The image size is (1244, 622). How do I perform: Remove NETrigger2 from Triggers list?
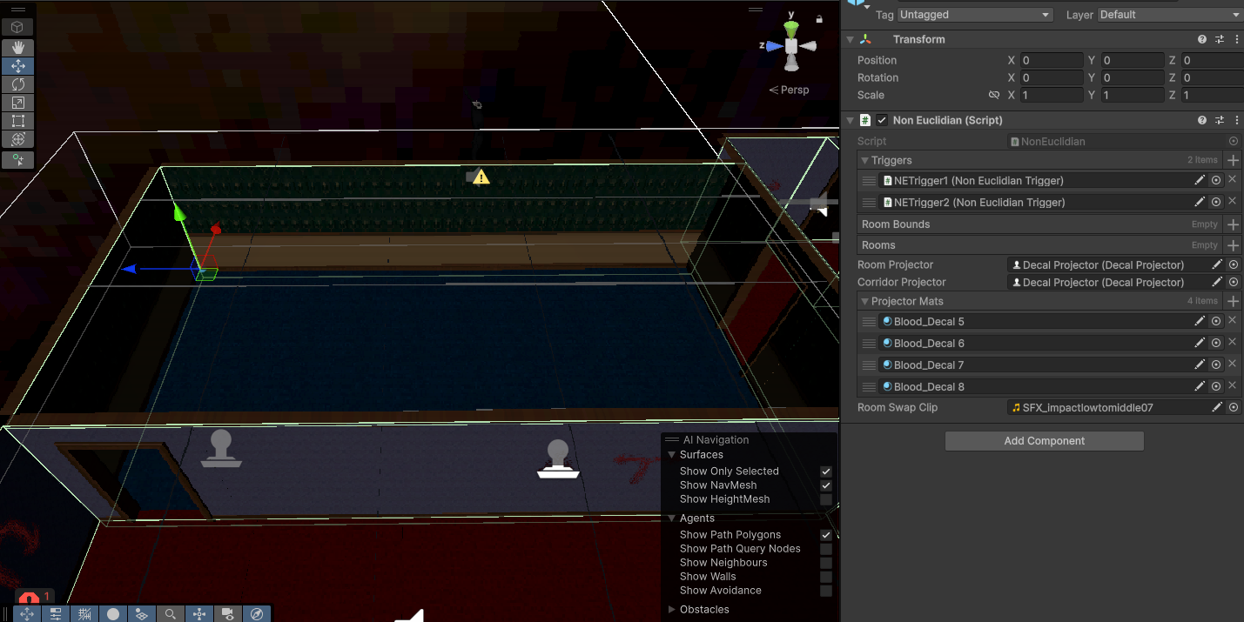1232,202
